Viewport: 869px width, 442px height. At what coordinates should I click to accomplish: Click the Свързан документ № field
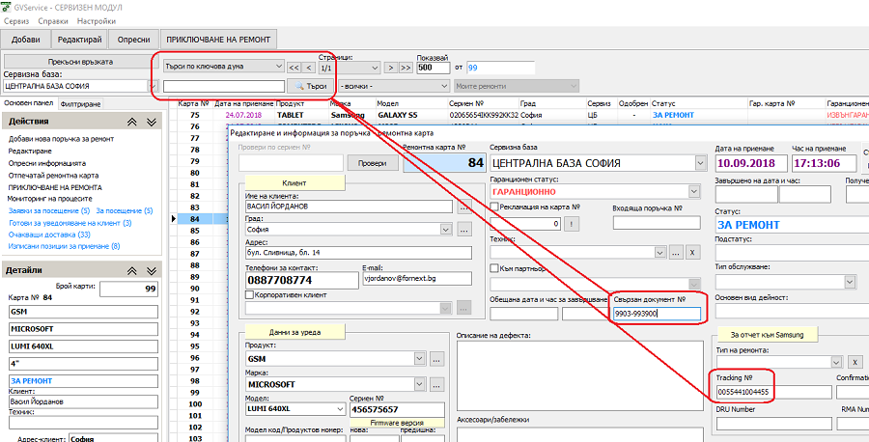pyautogui.click(x=657, y=314)
